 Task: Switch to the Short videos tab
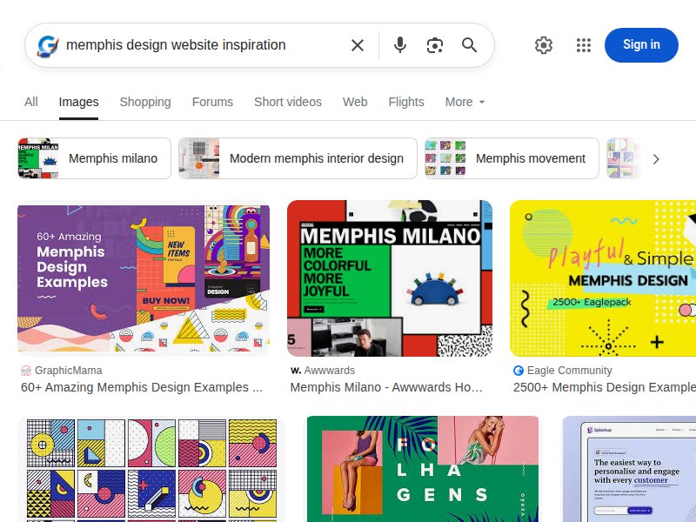pos(287,102)
